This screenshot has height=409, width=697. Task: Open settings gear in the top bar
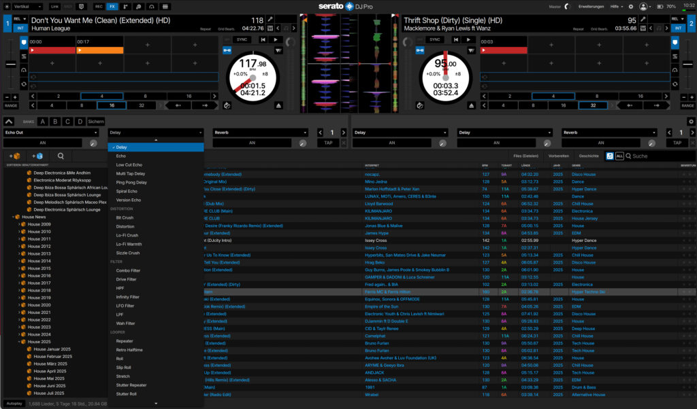point(631,6)
